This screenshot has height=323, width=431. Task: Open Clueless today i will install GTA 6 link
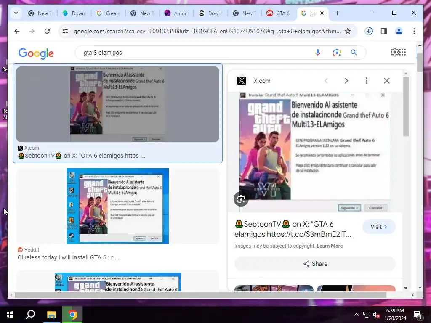[69, 258]
